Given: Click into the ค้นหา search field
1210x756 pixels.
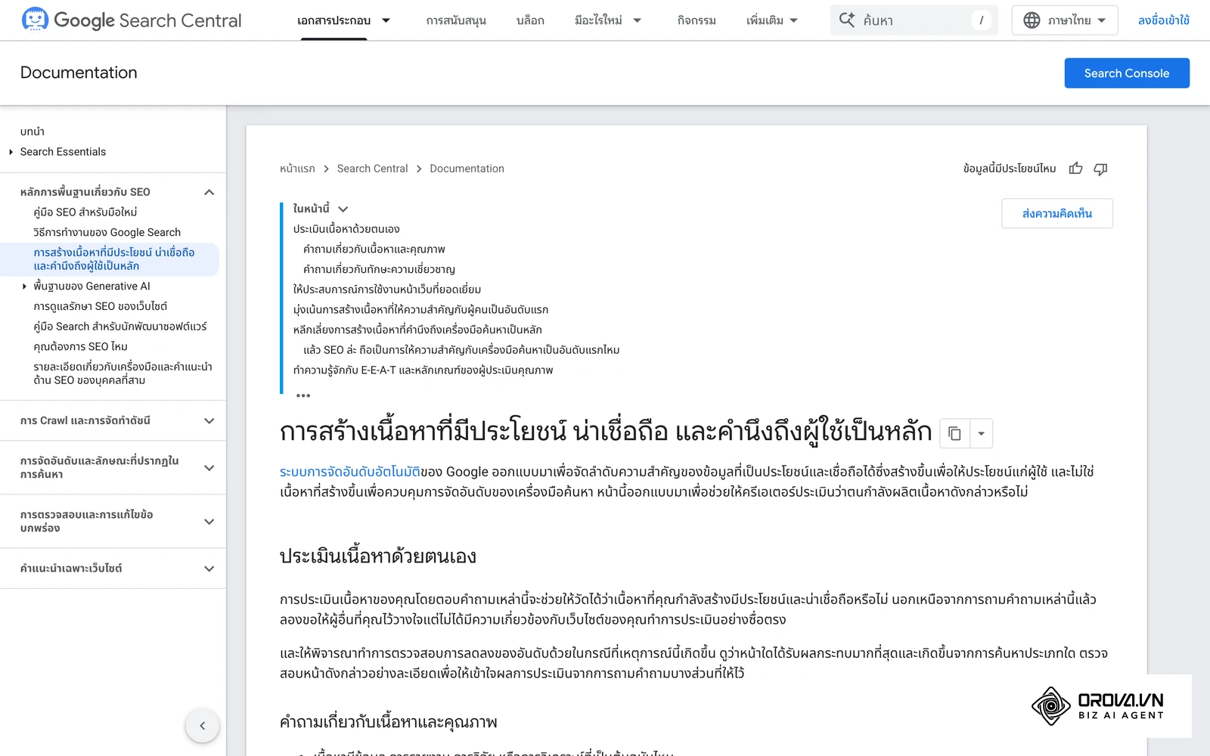Looking at the screenshot, I should (x=914, y=20).
